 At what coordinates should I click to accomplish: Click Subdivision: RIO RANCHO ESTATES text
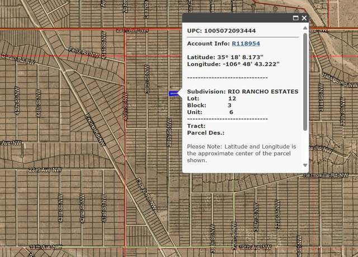[243, 92]
